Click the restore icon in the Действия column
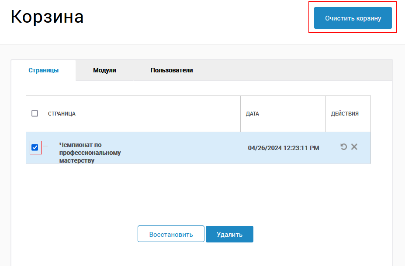405x266 pixels. point(343,147)
